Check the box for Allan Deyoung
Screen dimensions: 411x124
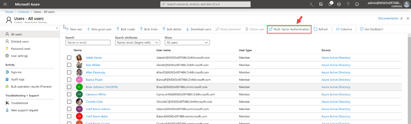[x=69, y=72]
